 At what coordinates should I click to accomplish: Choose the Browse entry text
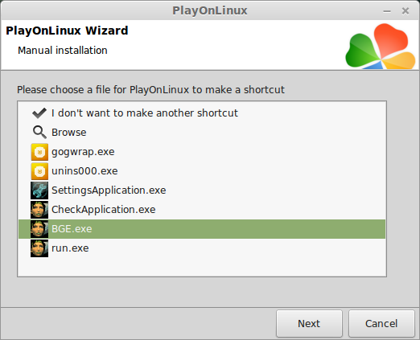tap(69, 133)
